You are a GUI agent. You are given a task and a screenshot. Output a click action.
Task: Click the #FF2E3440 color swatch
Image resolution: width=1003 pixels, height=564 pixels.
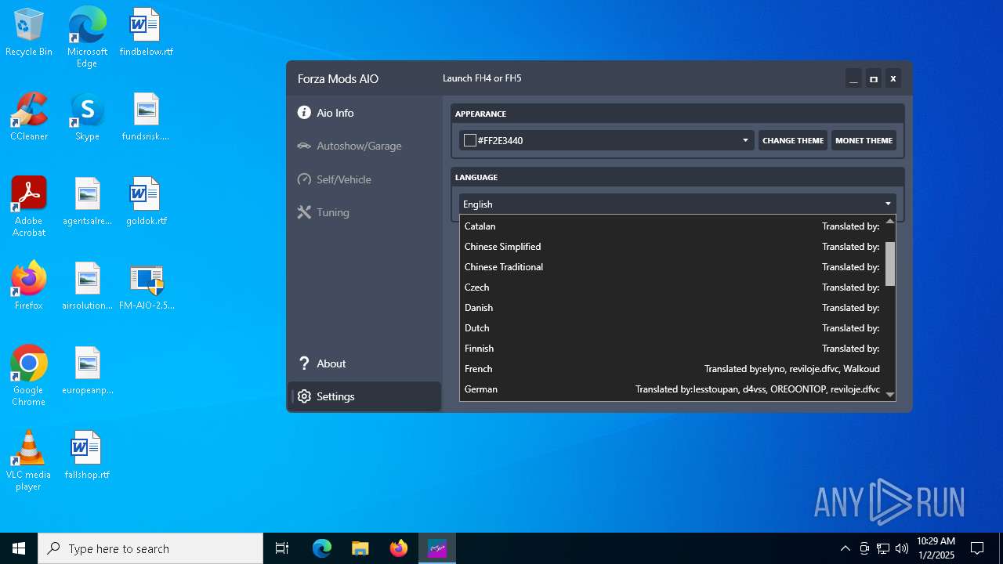tap(470, 140)
